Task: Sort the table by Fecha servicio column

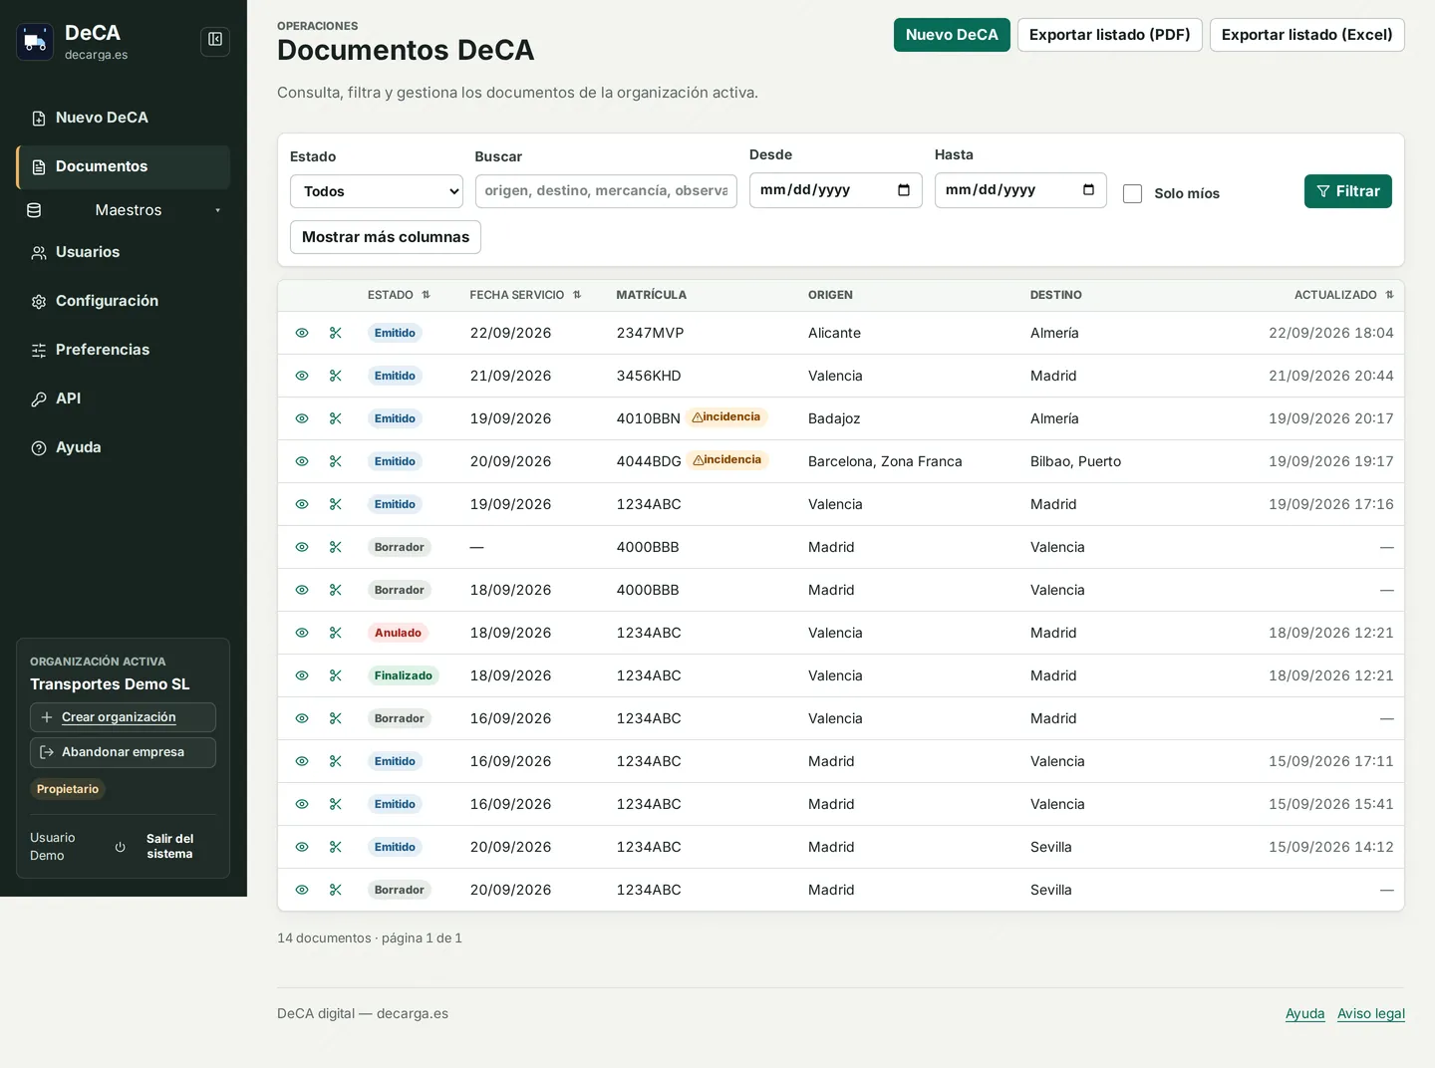Action: point(525,295)
